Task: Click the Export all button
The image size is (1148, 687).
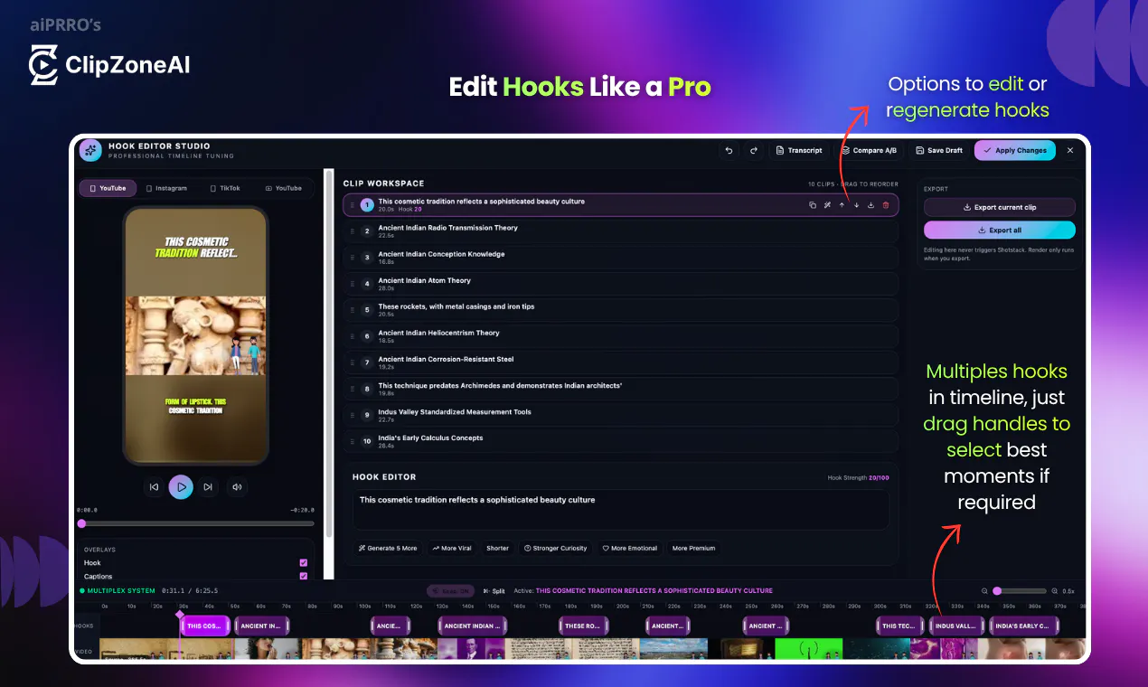Action: pyautogui.click(x=1000, y=231)
